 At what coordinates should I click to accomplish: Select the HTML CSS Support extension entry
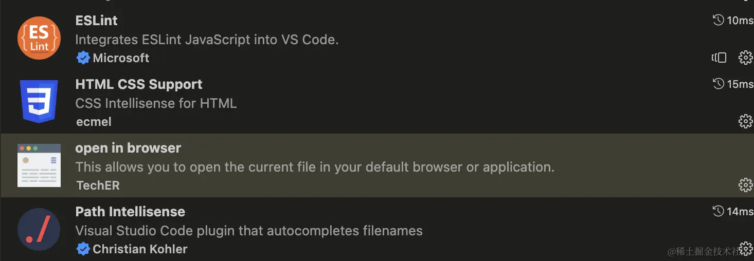click(139, 84)
